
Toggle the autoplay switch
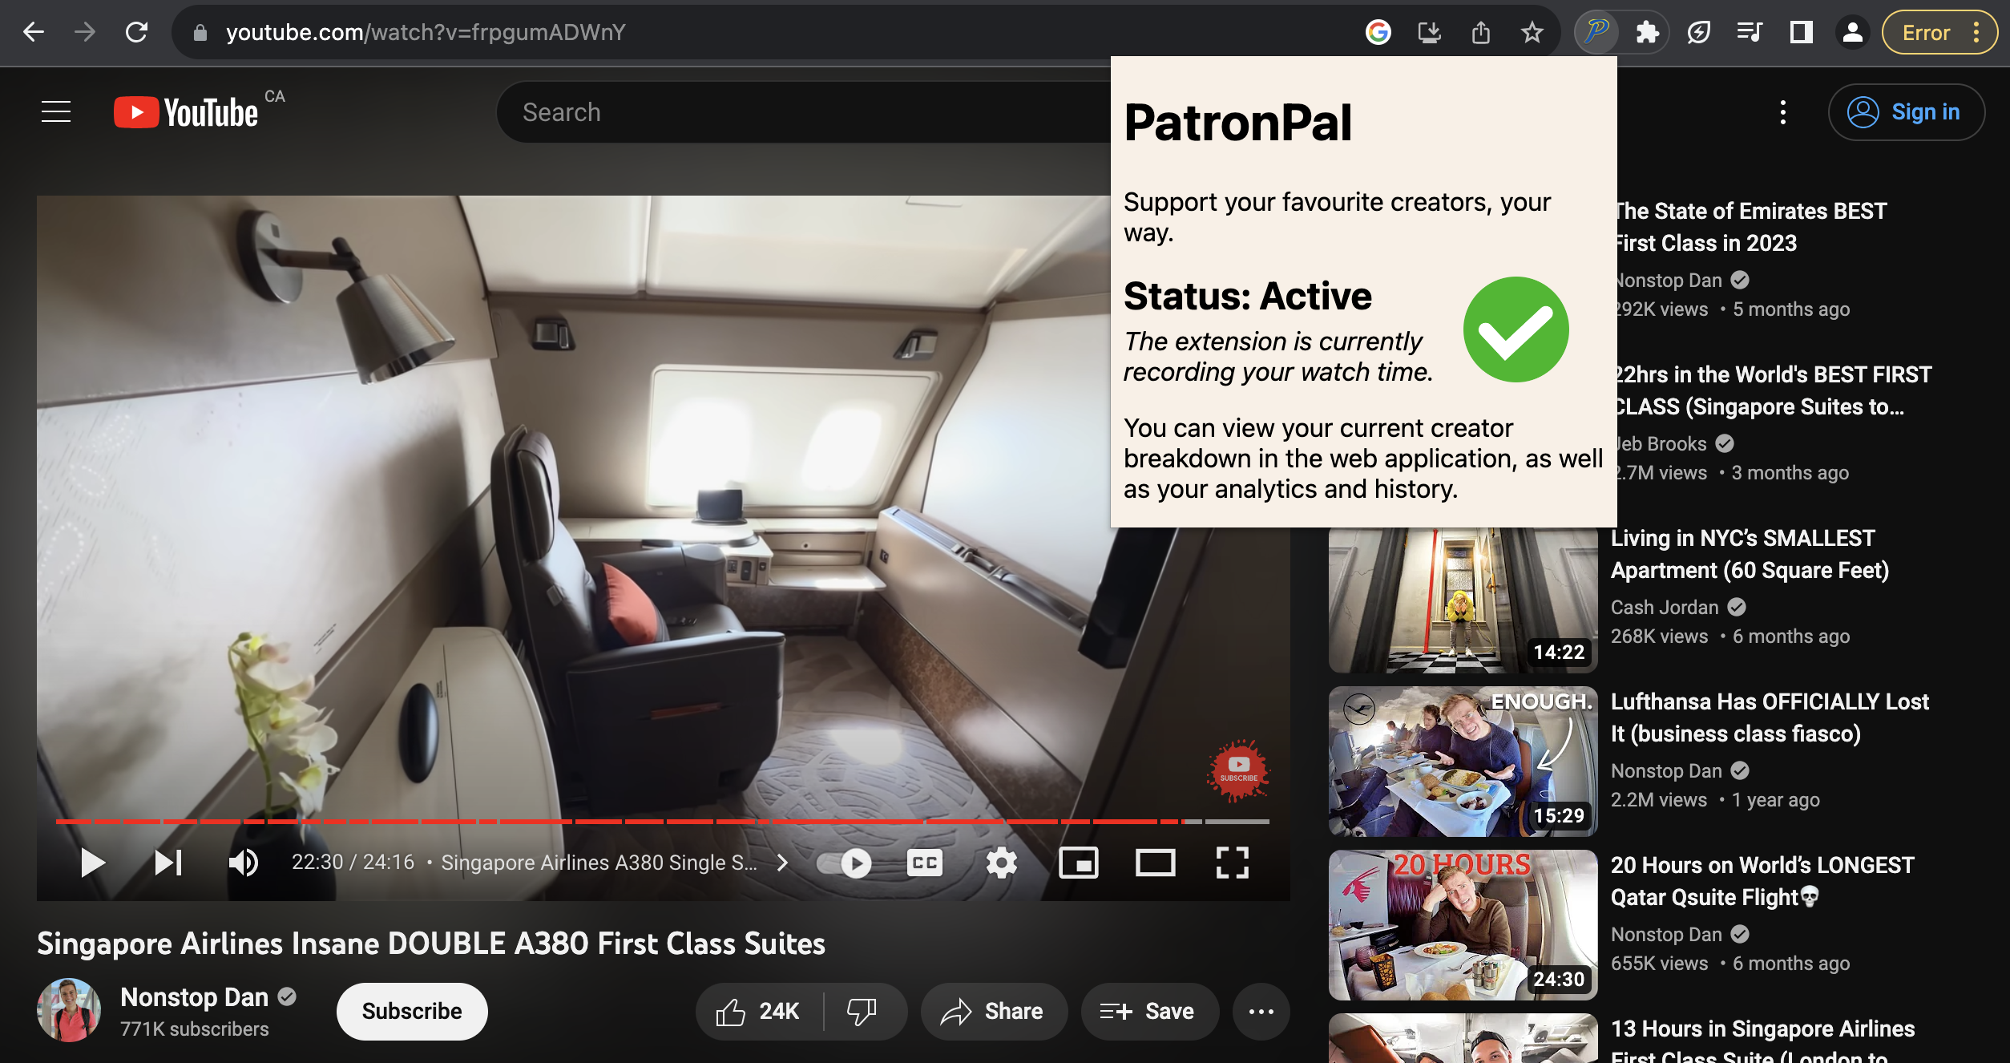[x=845, y=863]
